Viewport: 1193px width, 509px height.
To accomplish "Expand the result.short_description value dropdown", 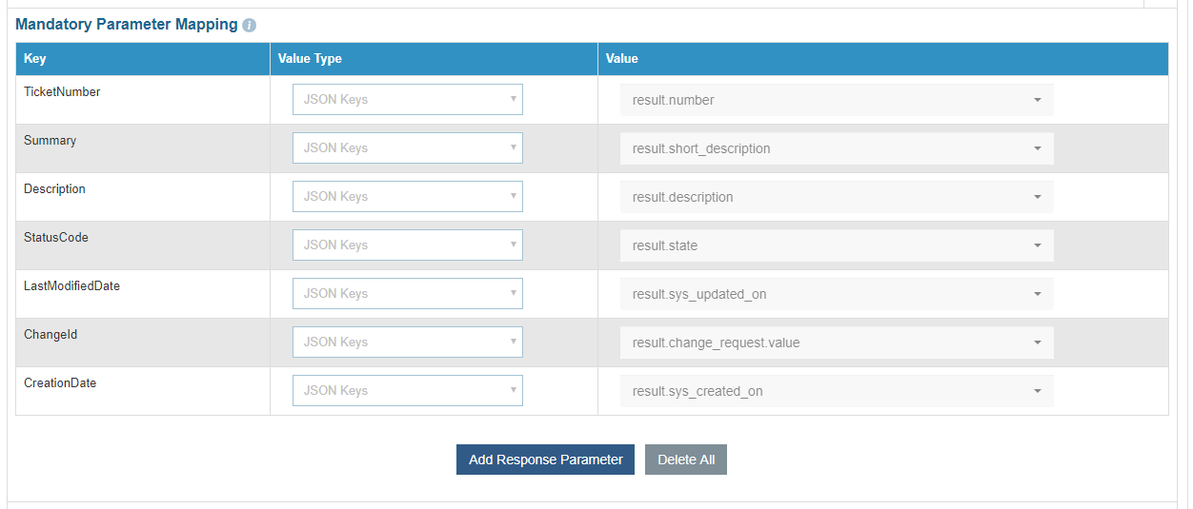I will pyautogui.click(x=836, y=148).
